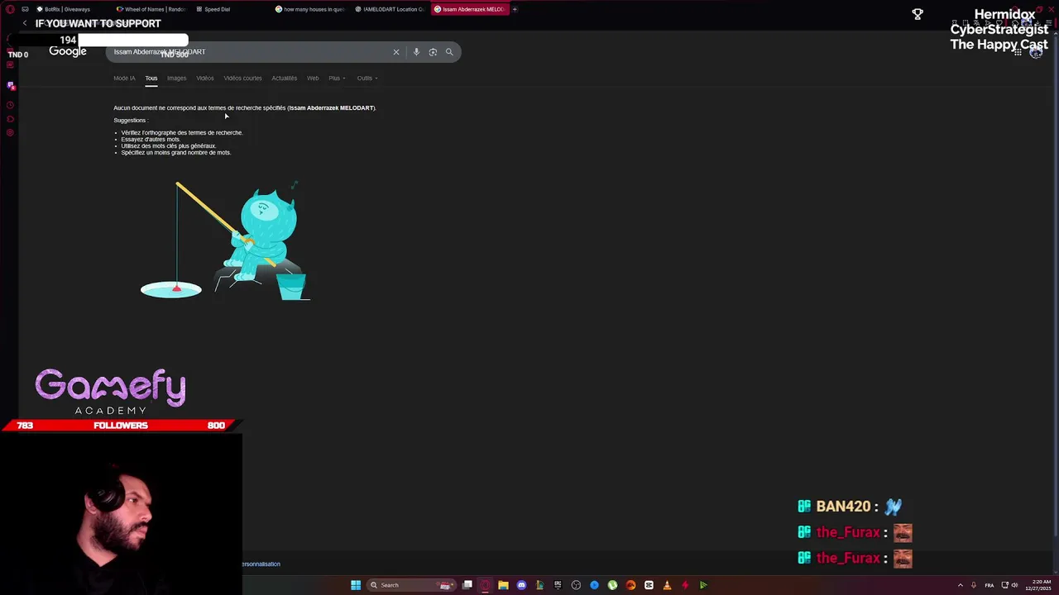Click FRA language indicator in tray
This screenshot has width=1059, height=595.
(x=990, y=585)
